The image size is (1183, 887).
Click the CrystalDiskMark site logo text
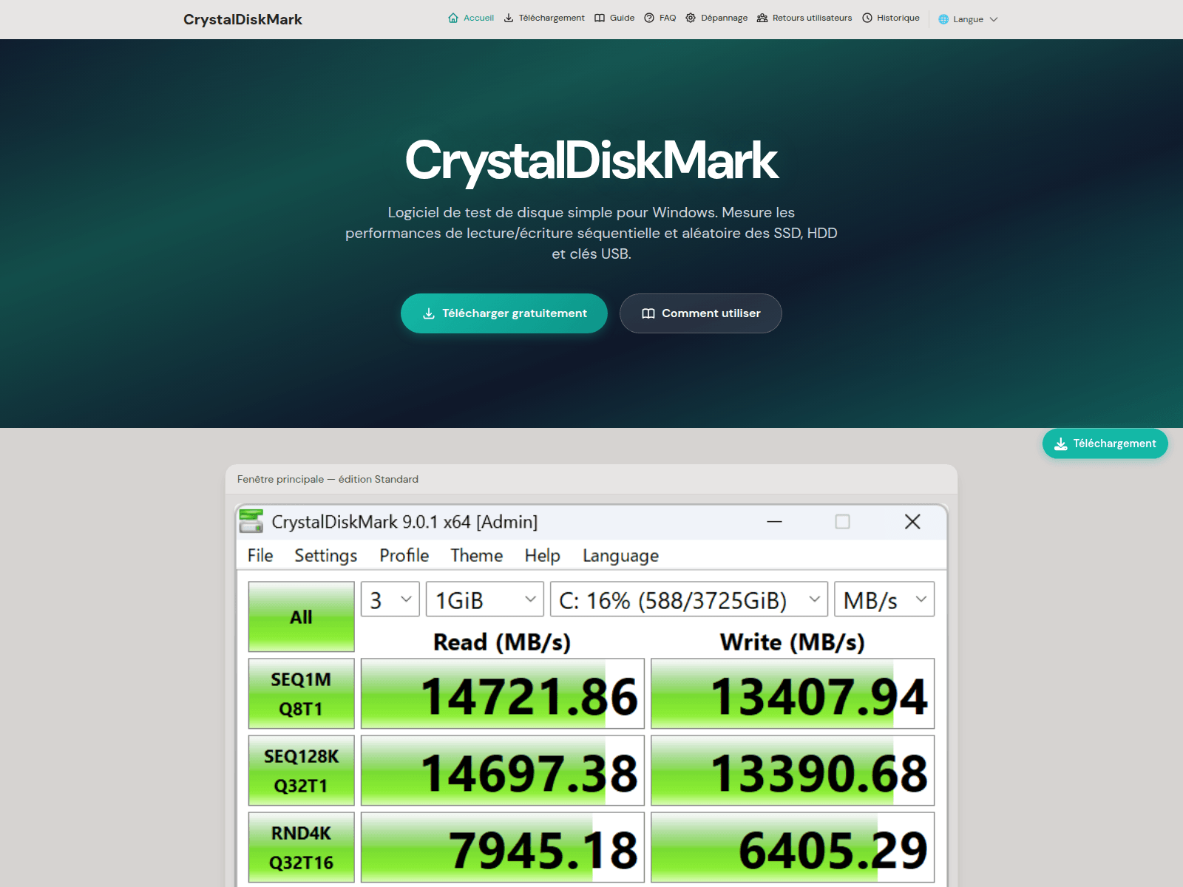243,19
